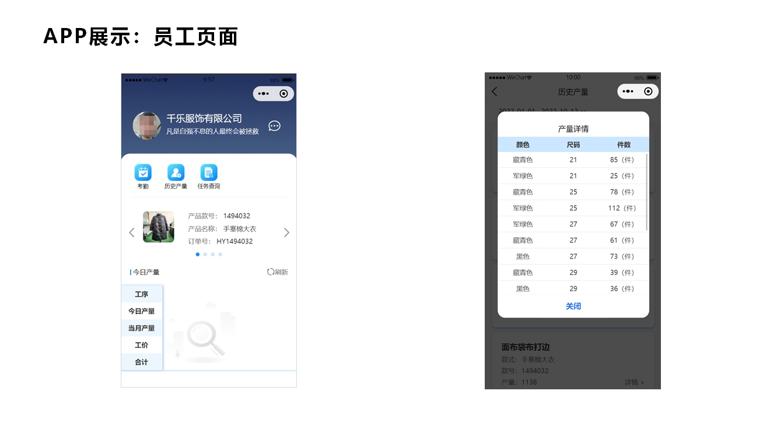This screenshot has height=429, width=770.
Task: Click the 9:57 time in status bar
Action: (x=209, y=80)
